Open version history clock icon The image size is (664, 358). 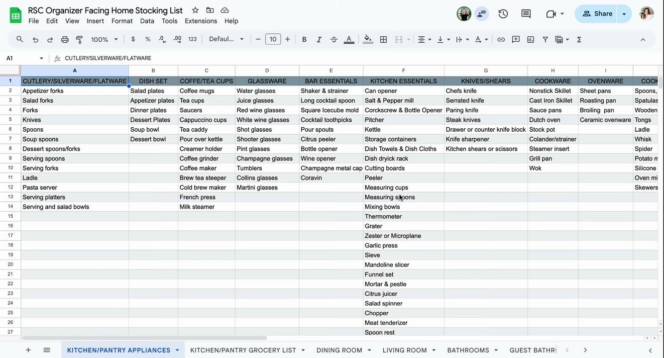503,14
